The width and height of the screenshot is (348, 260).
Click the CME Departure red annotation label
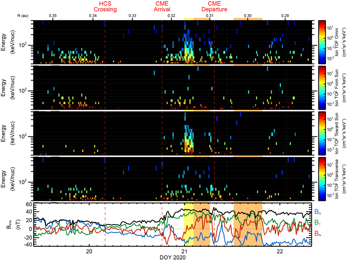(214, 6)
